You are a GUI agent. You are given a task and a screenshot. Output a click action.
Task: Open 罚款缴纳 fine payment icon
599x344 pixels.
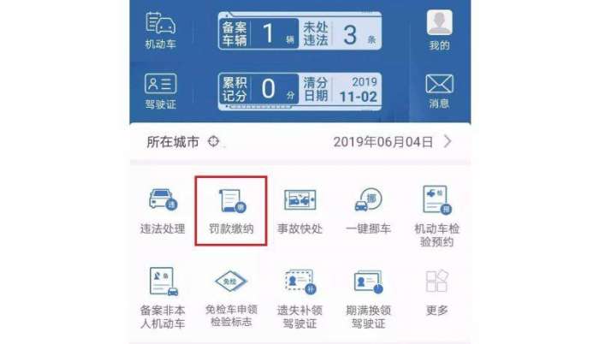click(x=231, y=210)
